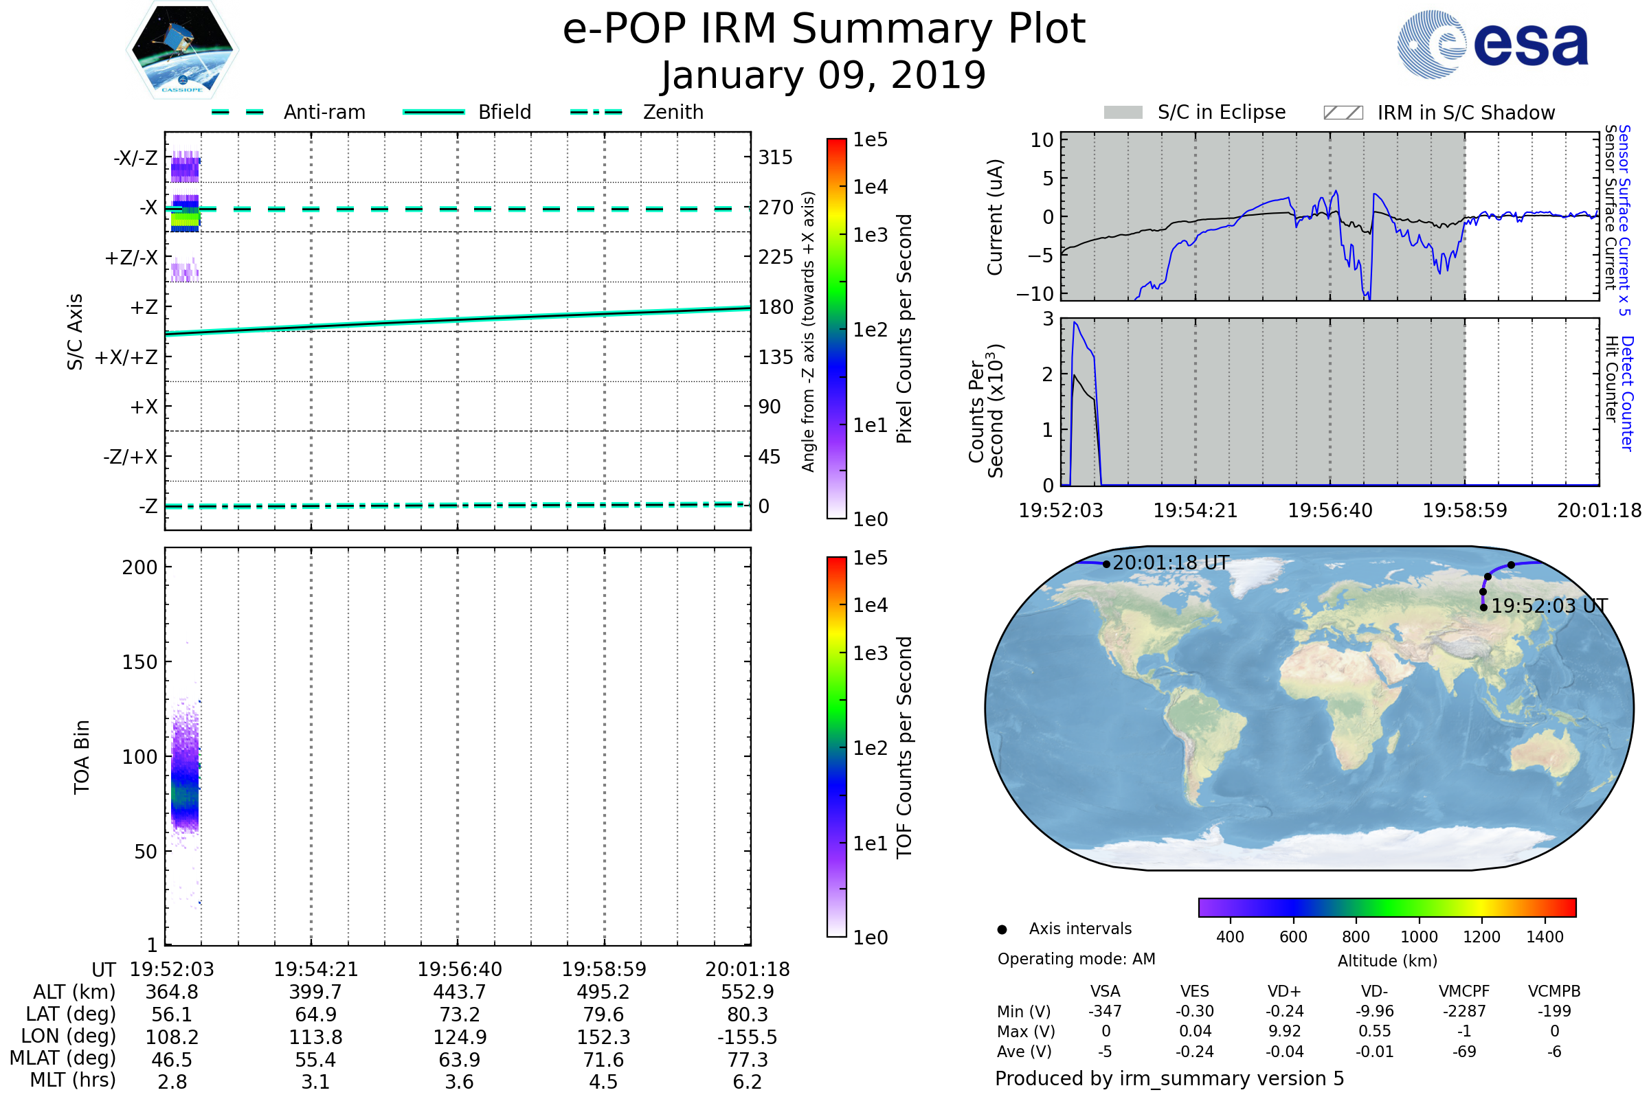1649x1099 pixels.
Task: Click the Anti-ram dashed legend line
Action: click(x=238, y=112)
